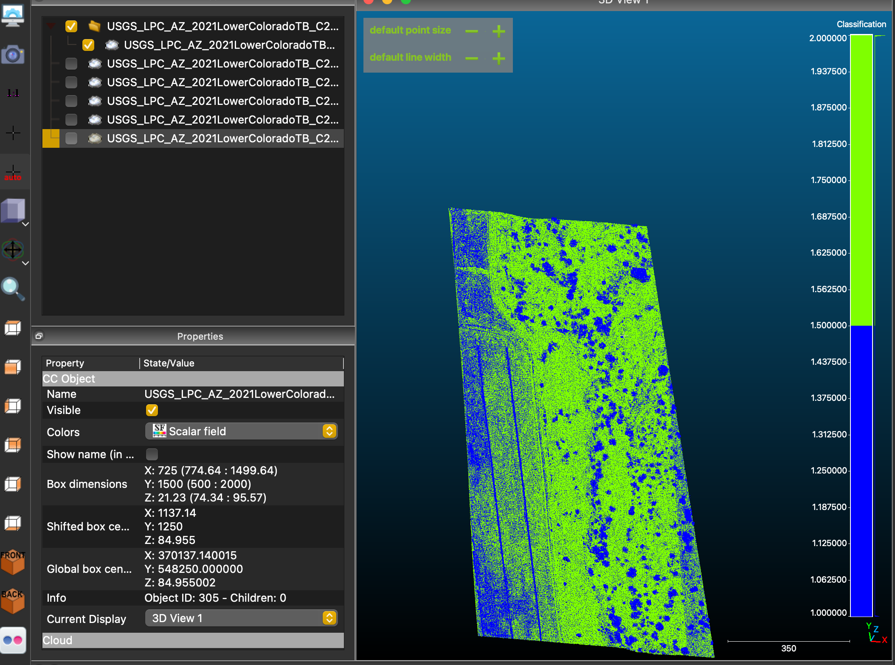This screenshot has height=665, width=895.
Task: Toggle the Visible property checkbox
Action: (x=152, y=410)
